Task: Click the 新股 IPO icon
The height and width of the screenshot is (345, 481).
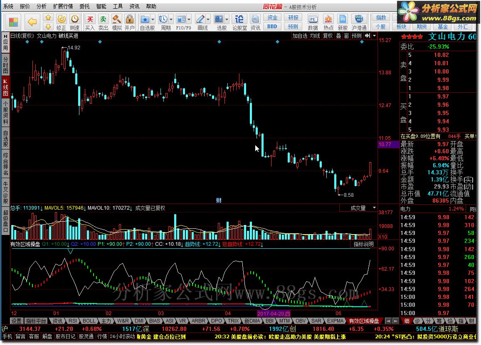Action: pos(343,19)
